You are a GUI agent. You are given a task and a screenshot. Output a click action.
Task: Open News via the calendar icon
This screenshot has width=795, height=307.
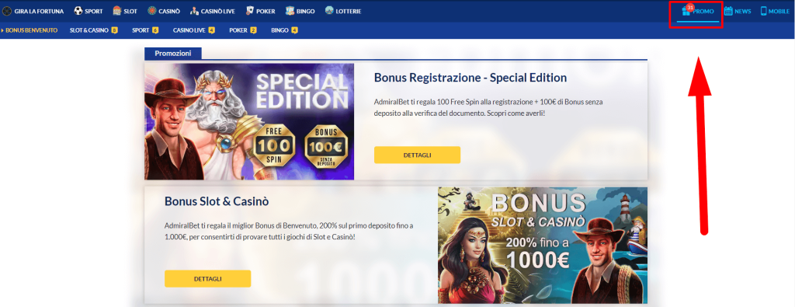[x=728, y=11]
